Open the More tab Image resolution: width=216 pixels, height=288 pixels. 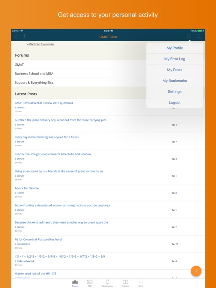pos(141,283)
